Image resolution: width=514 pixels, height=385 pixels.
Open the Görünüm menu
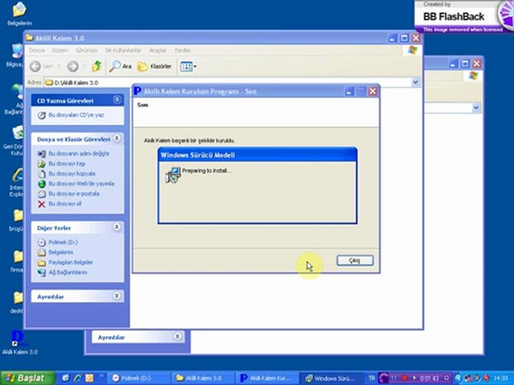pos(86,50)
